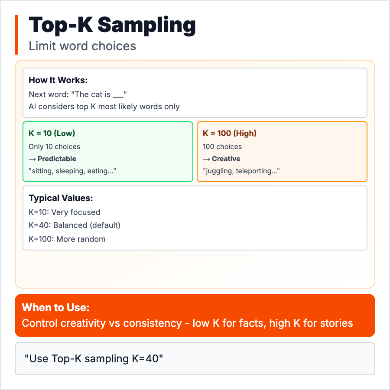Click the "Only 10 choices" text
The image size is (390, 390).
pos(54,146)
